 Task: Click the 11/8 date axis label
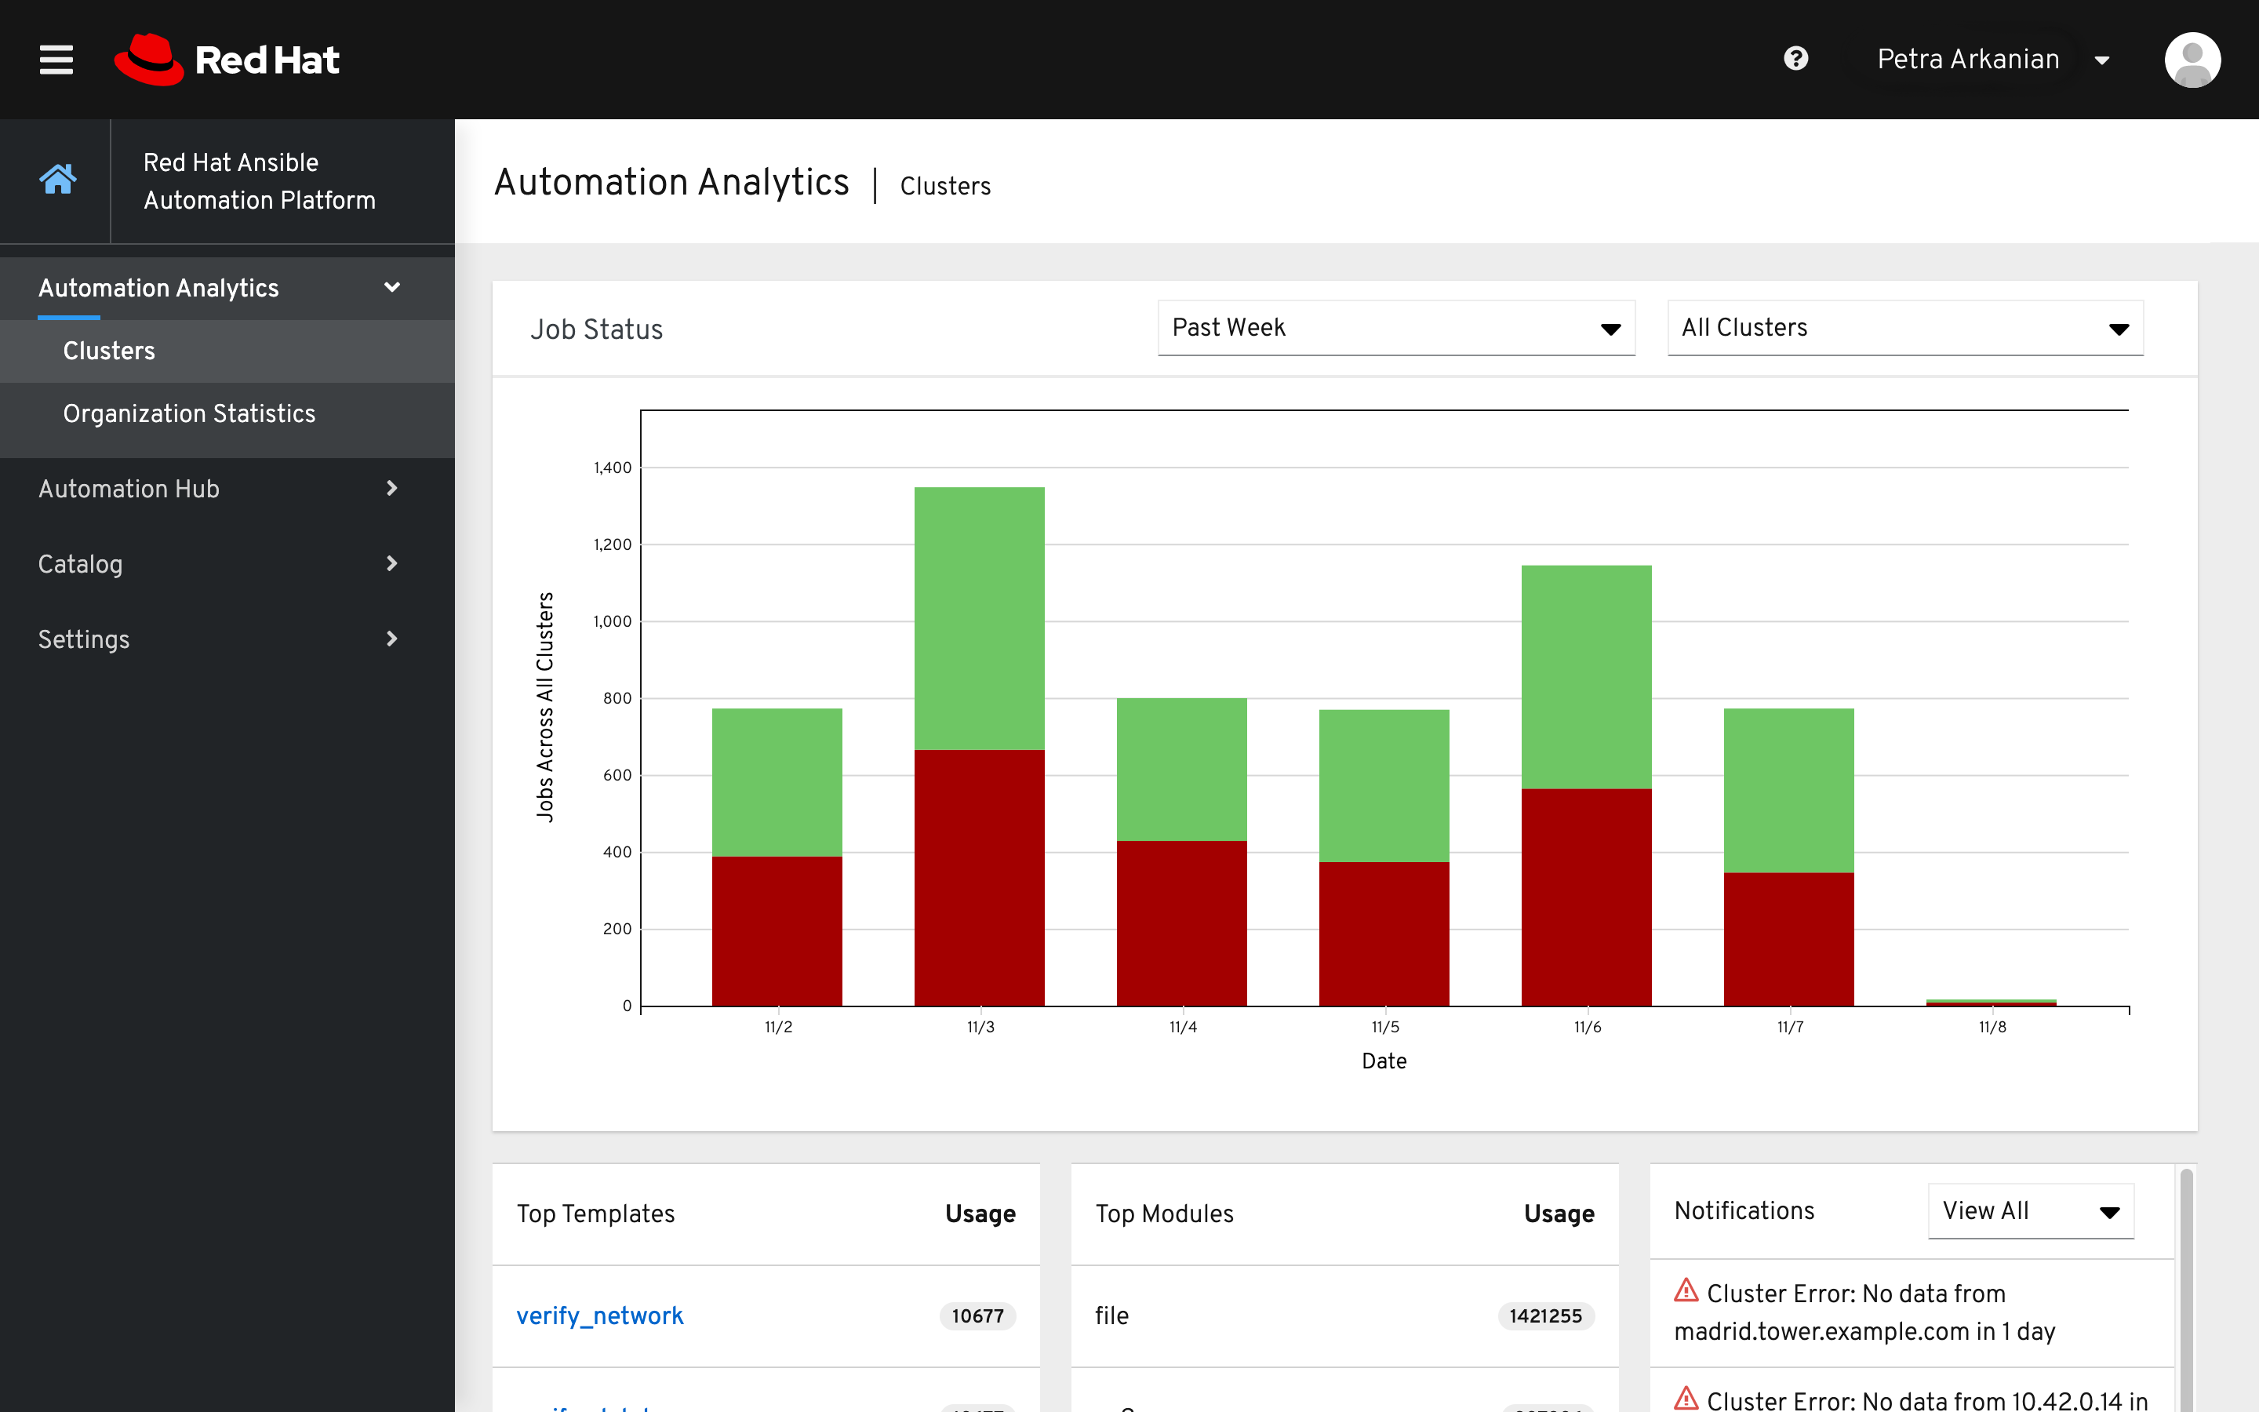[x=1992, y=1028]
